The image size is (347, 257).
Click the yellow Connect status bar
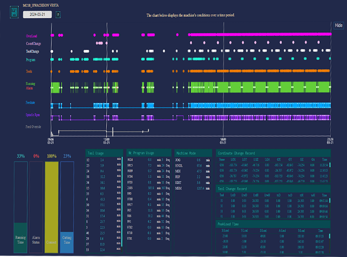51,207
